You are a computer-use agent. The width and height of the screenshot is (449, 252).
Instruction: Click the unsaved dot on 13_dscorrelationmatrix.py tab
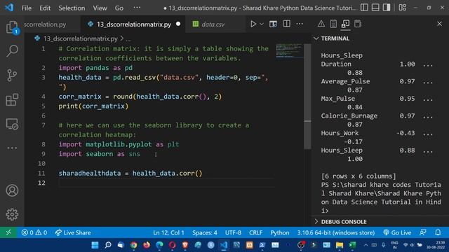[178, 24]
